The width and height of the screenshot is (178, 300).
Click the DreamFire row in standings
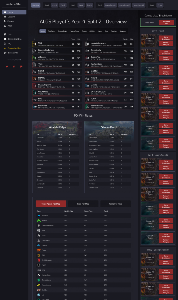[x=109, y=58]
